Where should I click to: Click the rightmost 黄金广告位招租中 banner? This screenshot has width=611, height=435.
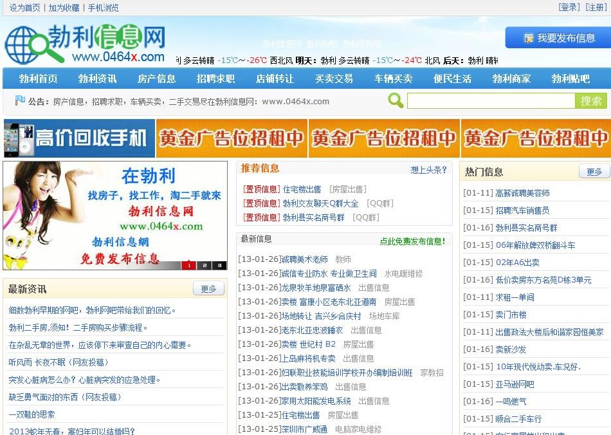pos(536,138)
